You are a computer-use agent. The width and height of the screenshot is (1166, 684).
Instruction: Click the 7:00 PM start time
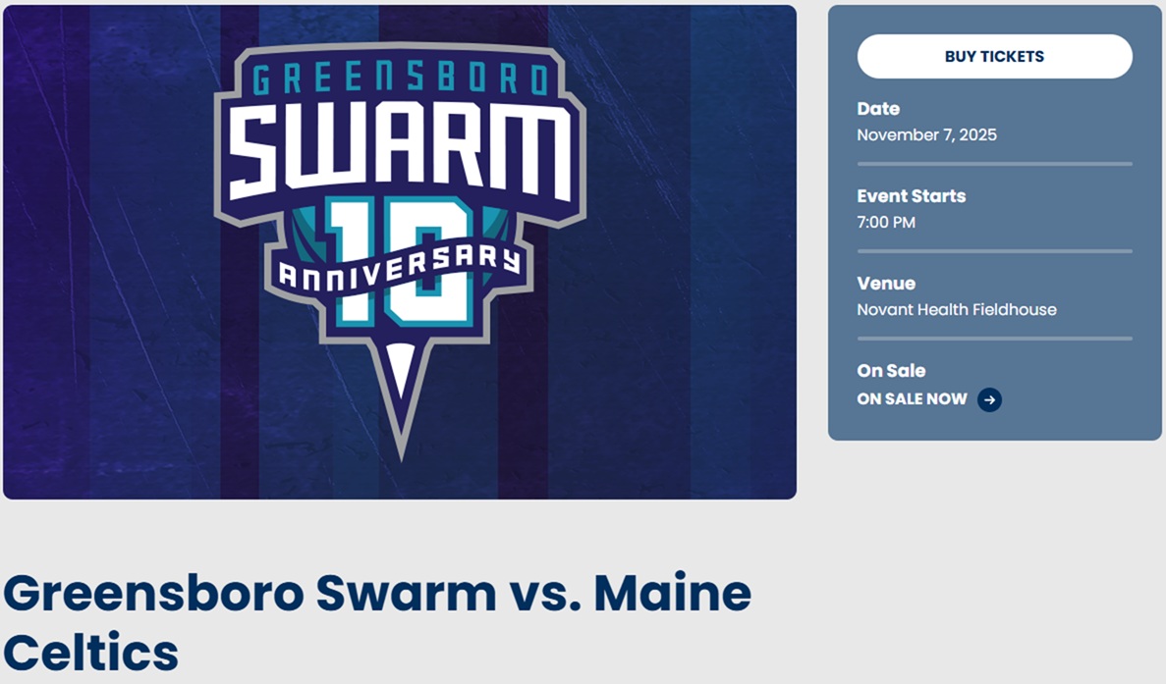point(886,223)
